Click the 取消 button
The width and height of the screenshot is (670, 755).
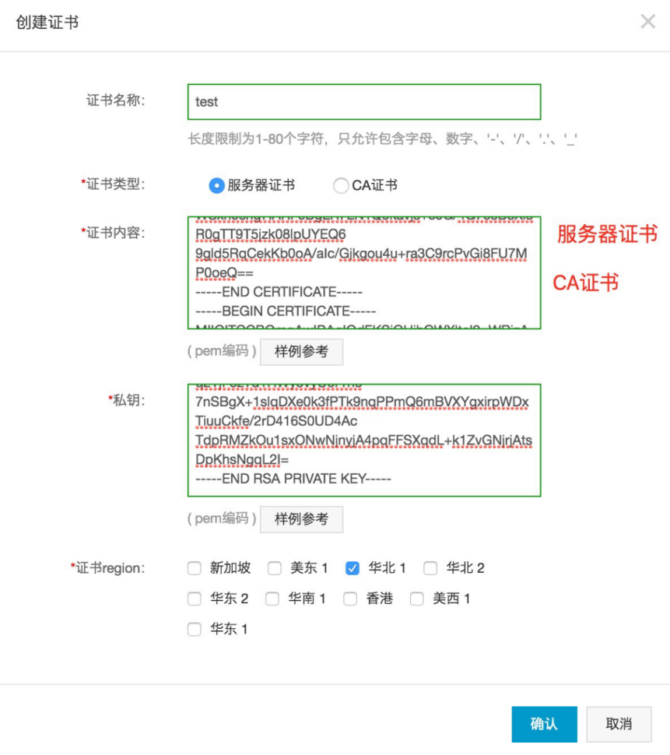618,724
